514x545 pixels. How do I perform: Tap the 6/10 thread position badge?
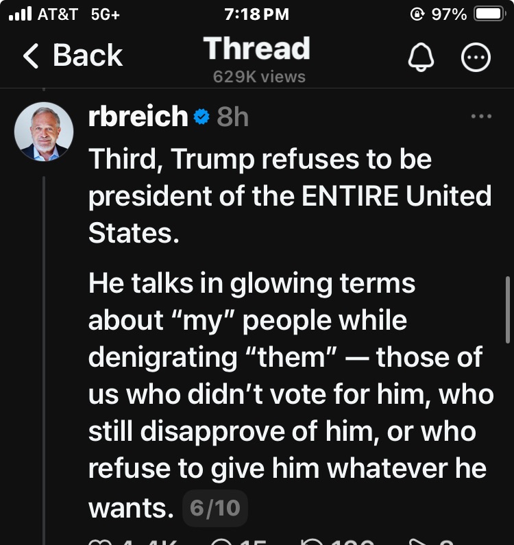point(215,508)
